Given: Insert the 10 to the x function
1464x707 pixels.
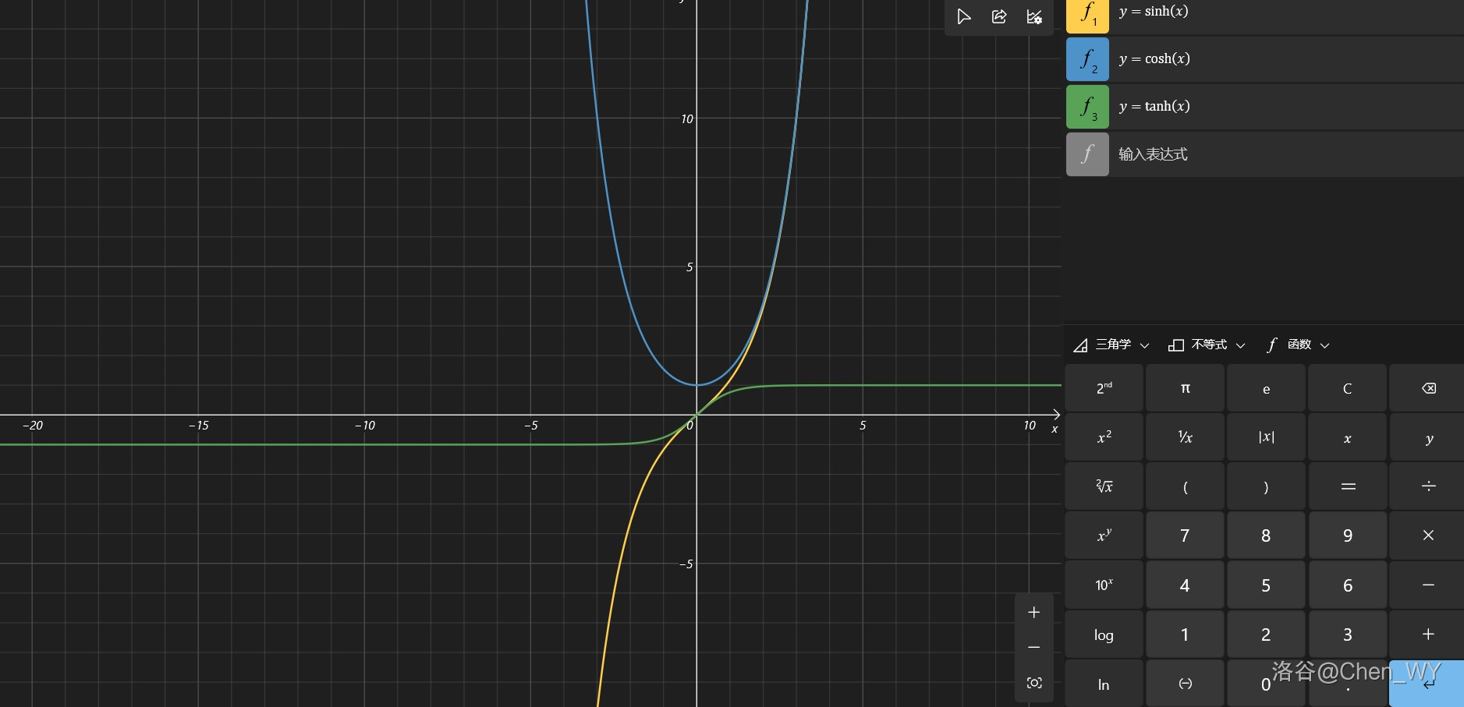Looking at the screenshot, I should pyautogui.click(x=1104, y=585).
